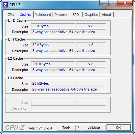135x134 pixels.
Task: Switch to the SPD tab
Action: [76, 15]
